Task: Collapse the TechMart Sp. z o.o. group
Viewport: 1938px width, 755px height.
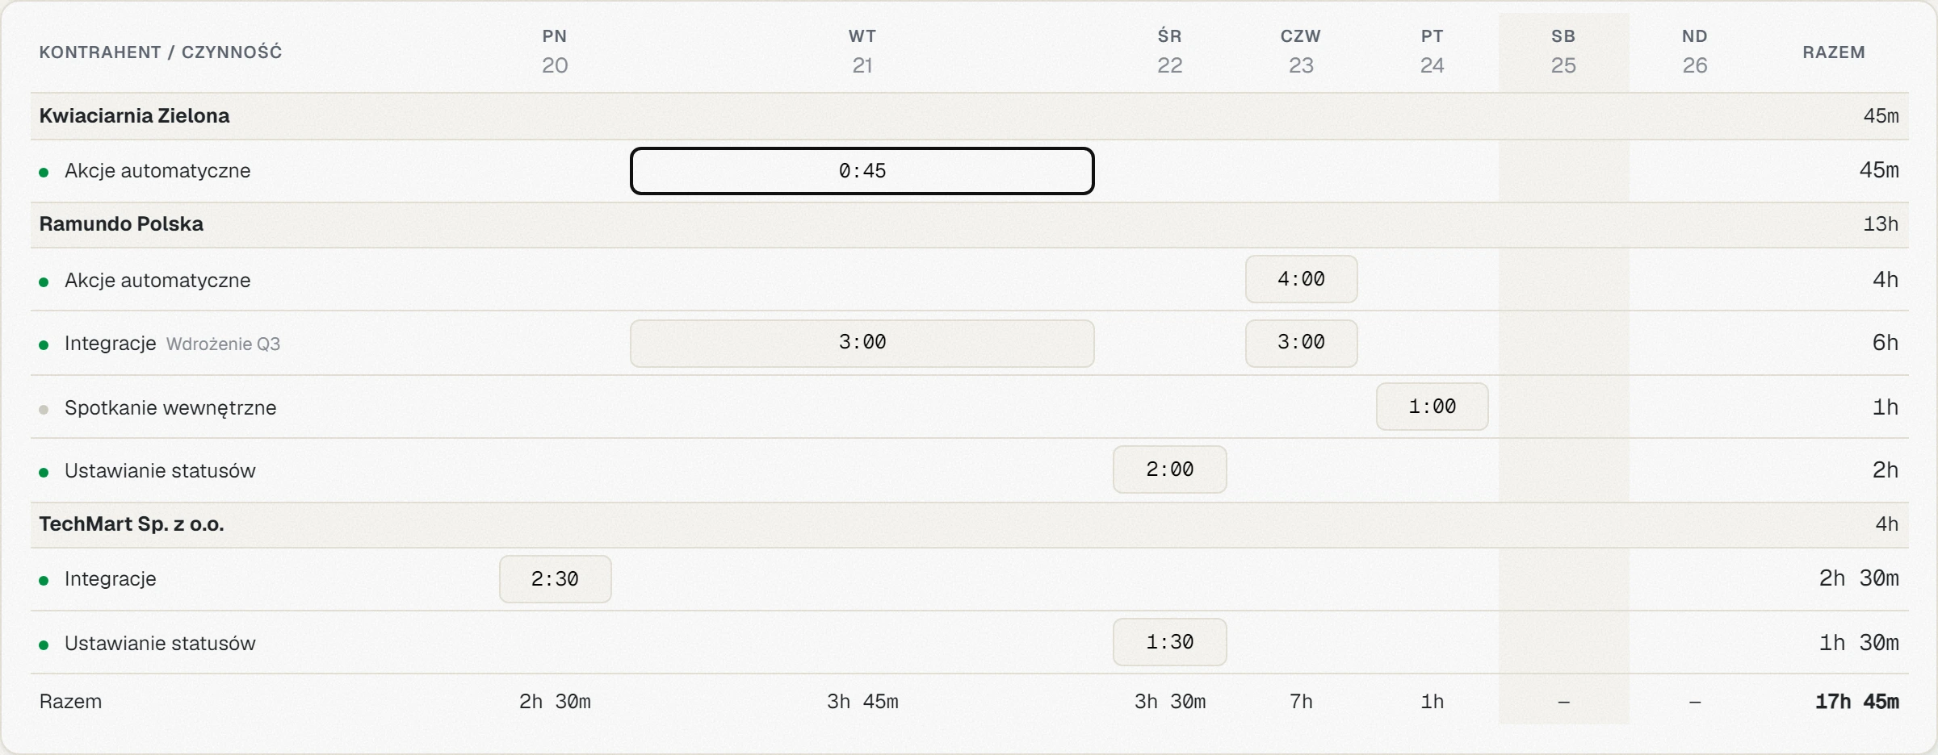Action: point(969,524)
